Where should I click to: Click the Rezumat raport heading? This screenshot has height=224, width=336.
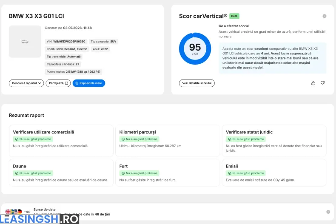(x=26, y=115)
